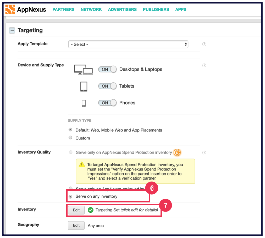Toggle Desktops & Laptops targeting off
Viewport: 265px width, 238px height.
click(x=107, y=69)
